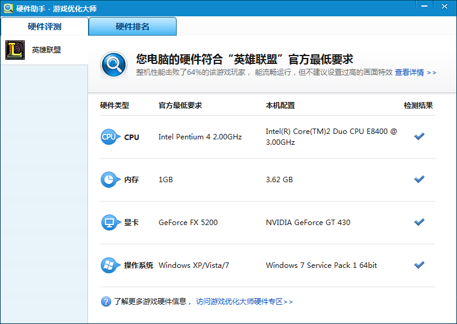Open the 查看详情 link
Screen dimensions: 457x324
click(x=415, y=72)
